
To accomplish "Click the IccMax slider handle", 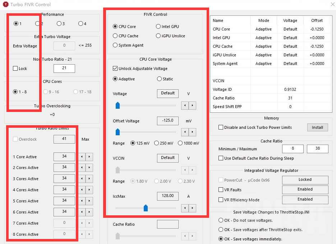I will 146,208.
